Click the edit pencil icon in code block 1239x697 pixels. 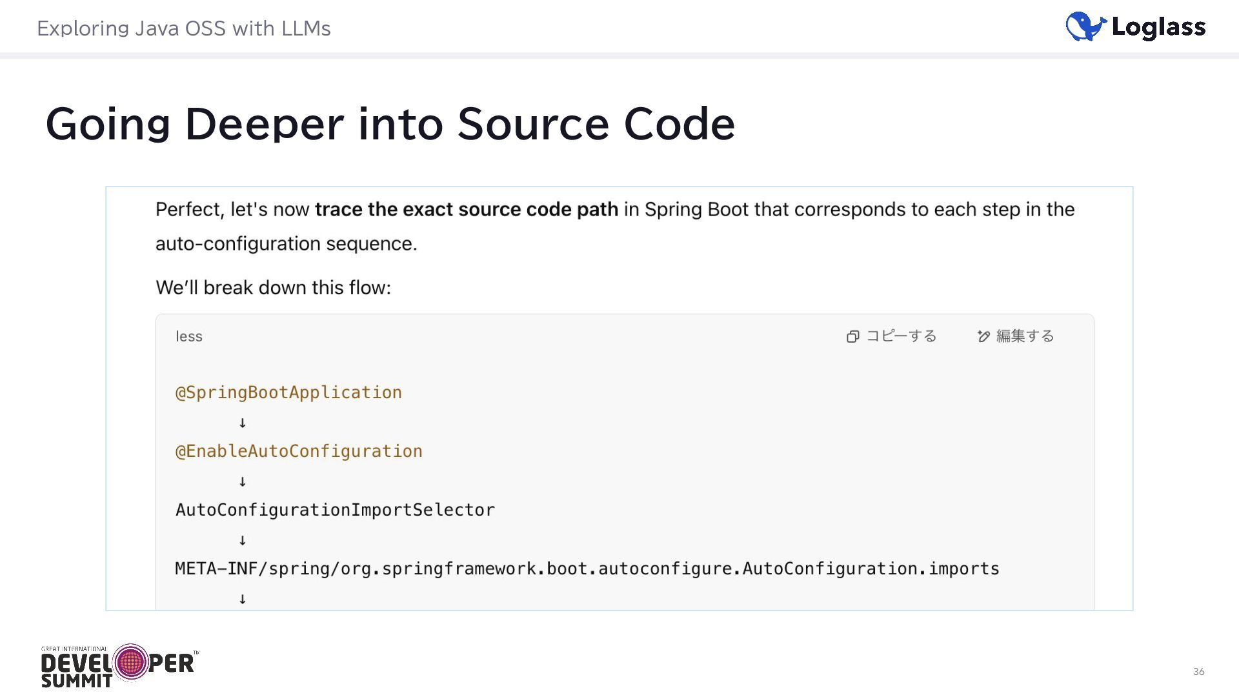point(983,336)
